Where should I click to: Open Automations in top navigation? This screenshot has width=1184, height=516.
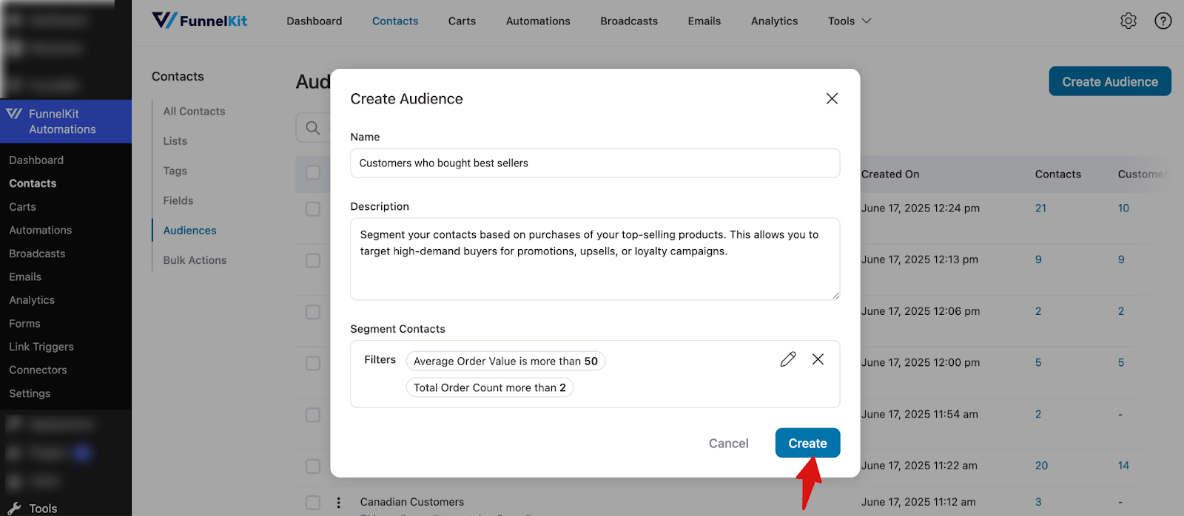tap(538, 21)
